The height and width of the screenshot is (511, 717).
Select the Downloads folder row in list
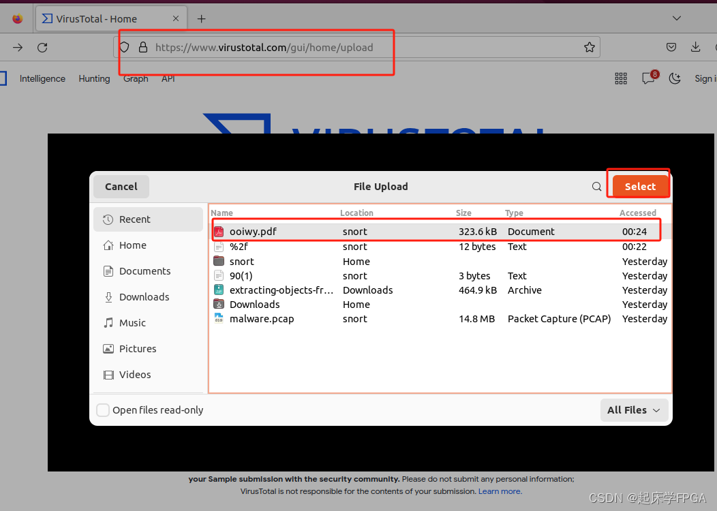(440, 305)
